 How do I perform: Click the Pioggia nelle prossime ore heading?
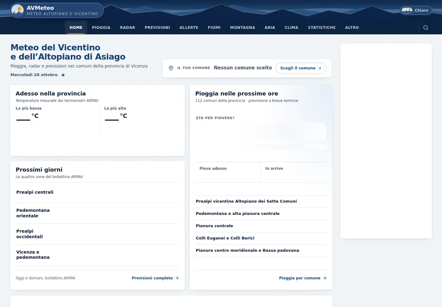click(x=237, y=94)
